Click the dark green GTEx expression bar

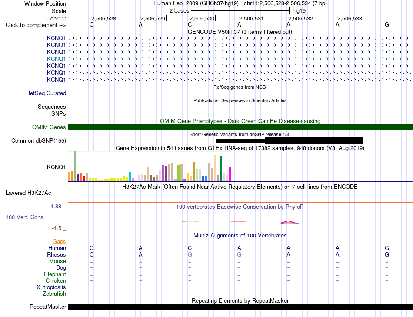[x=221, y=169]
